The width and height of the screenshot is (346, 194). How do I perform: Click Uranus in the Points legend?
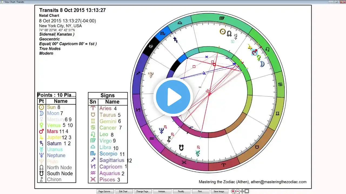(x=57, y=149)
